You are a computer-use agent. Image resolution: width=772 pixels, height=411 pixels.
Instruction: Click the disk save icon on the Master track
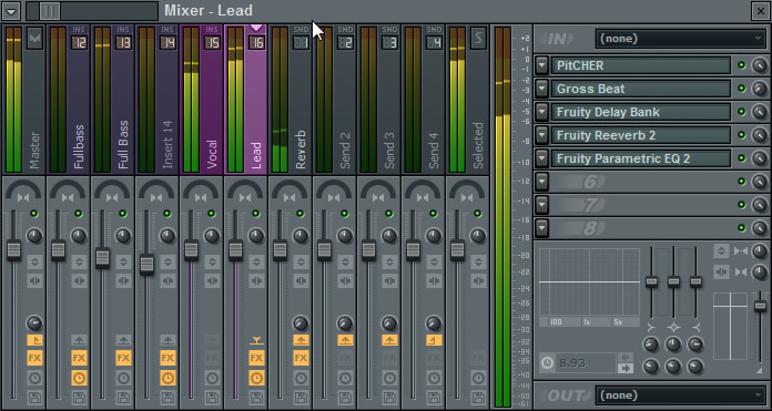pyautogui.click(x=34, y=397)
